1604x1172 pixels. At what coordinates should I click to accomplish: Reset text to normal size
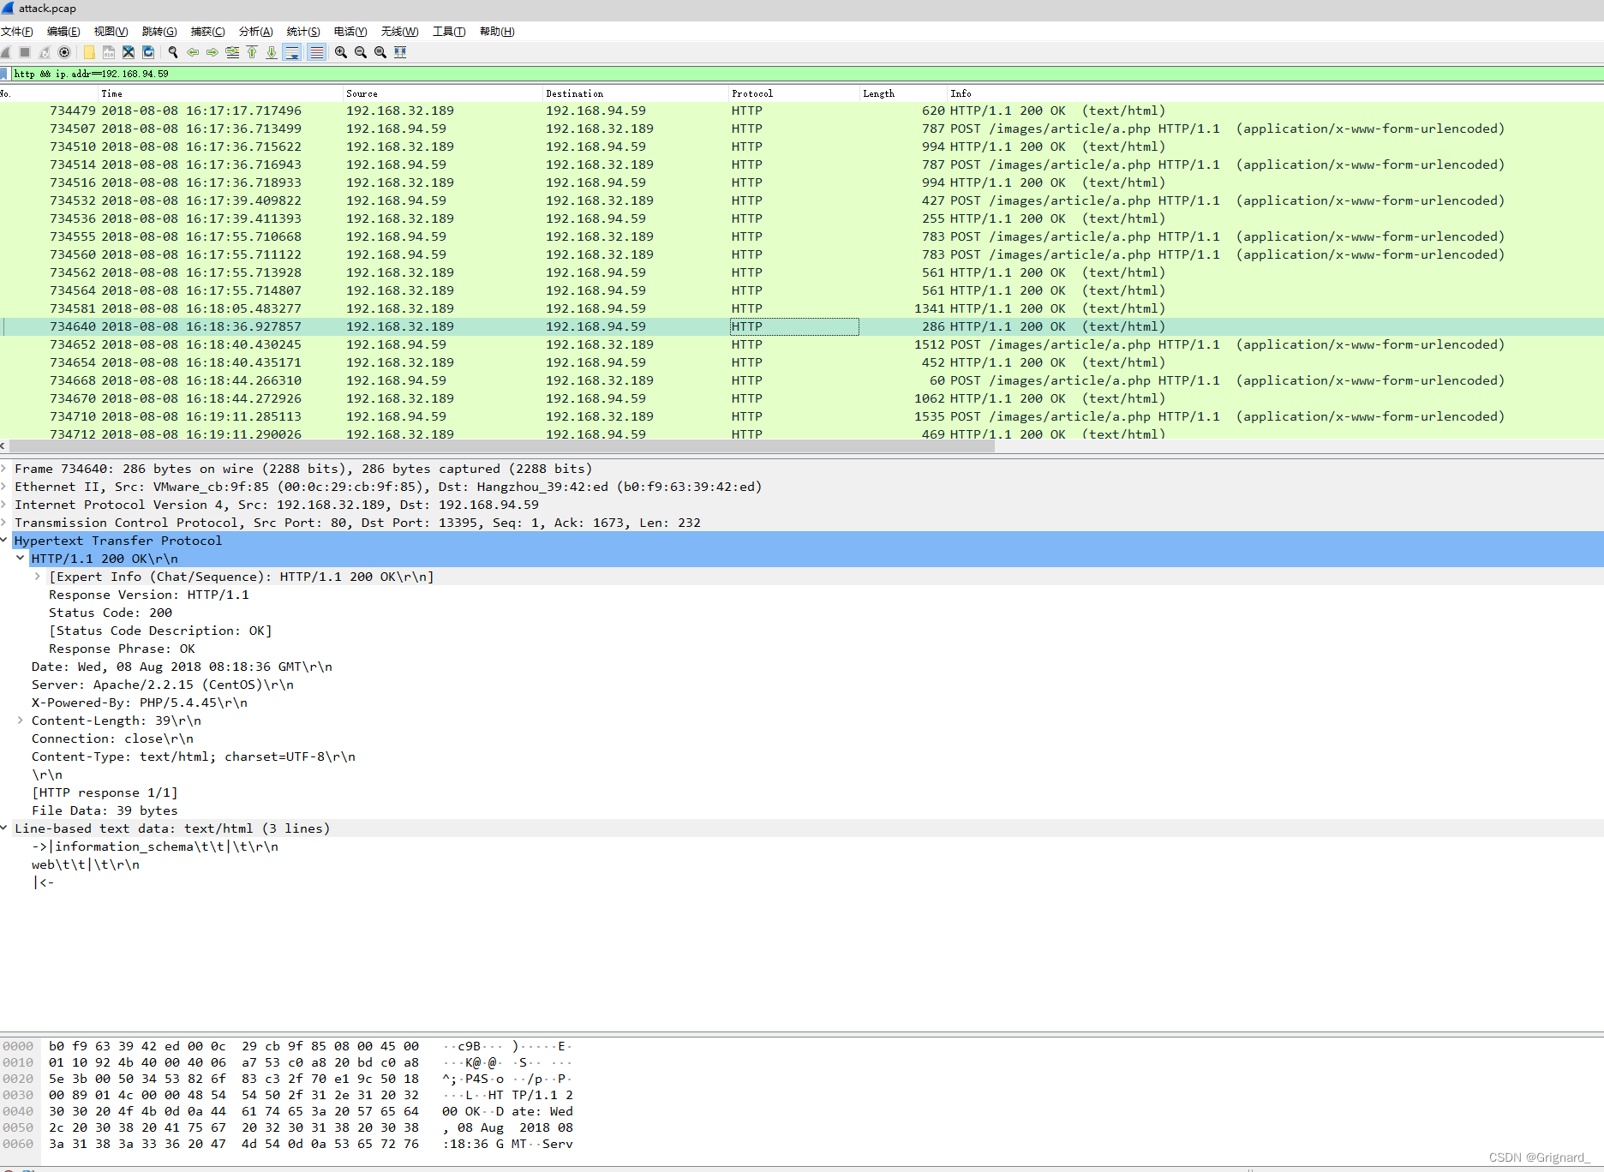[x=380, y=52]
